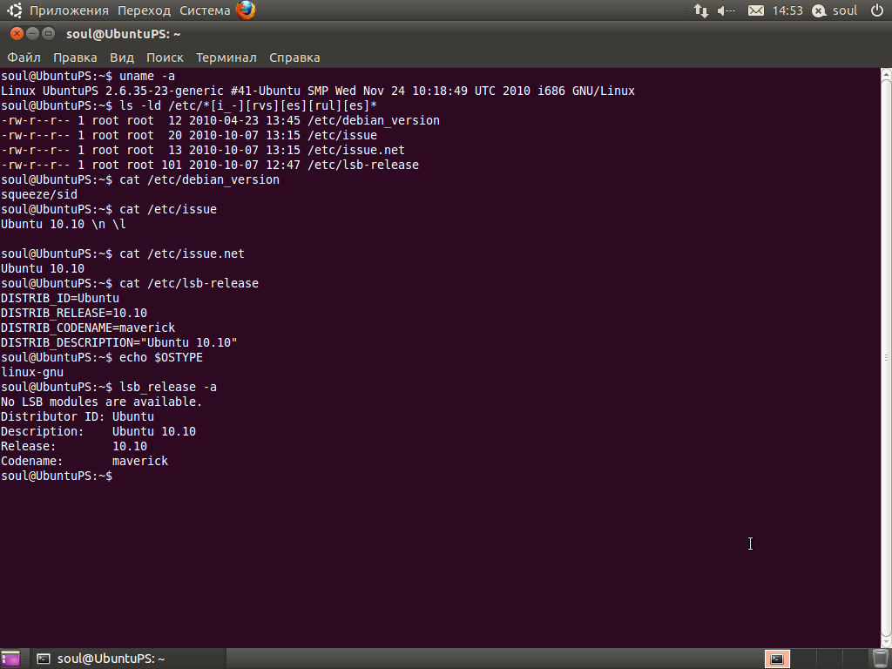Maximize the terminal window

49,34
